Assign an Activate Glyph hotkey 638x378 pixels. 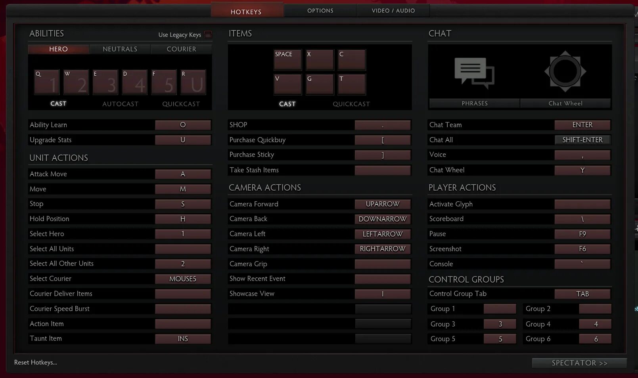[x=582, y=204]
